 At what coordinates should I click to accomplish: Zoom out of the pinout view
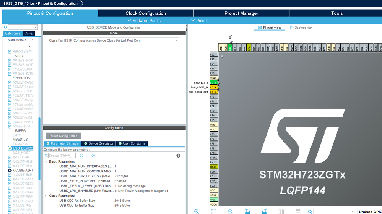(x=230, y=212)
